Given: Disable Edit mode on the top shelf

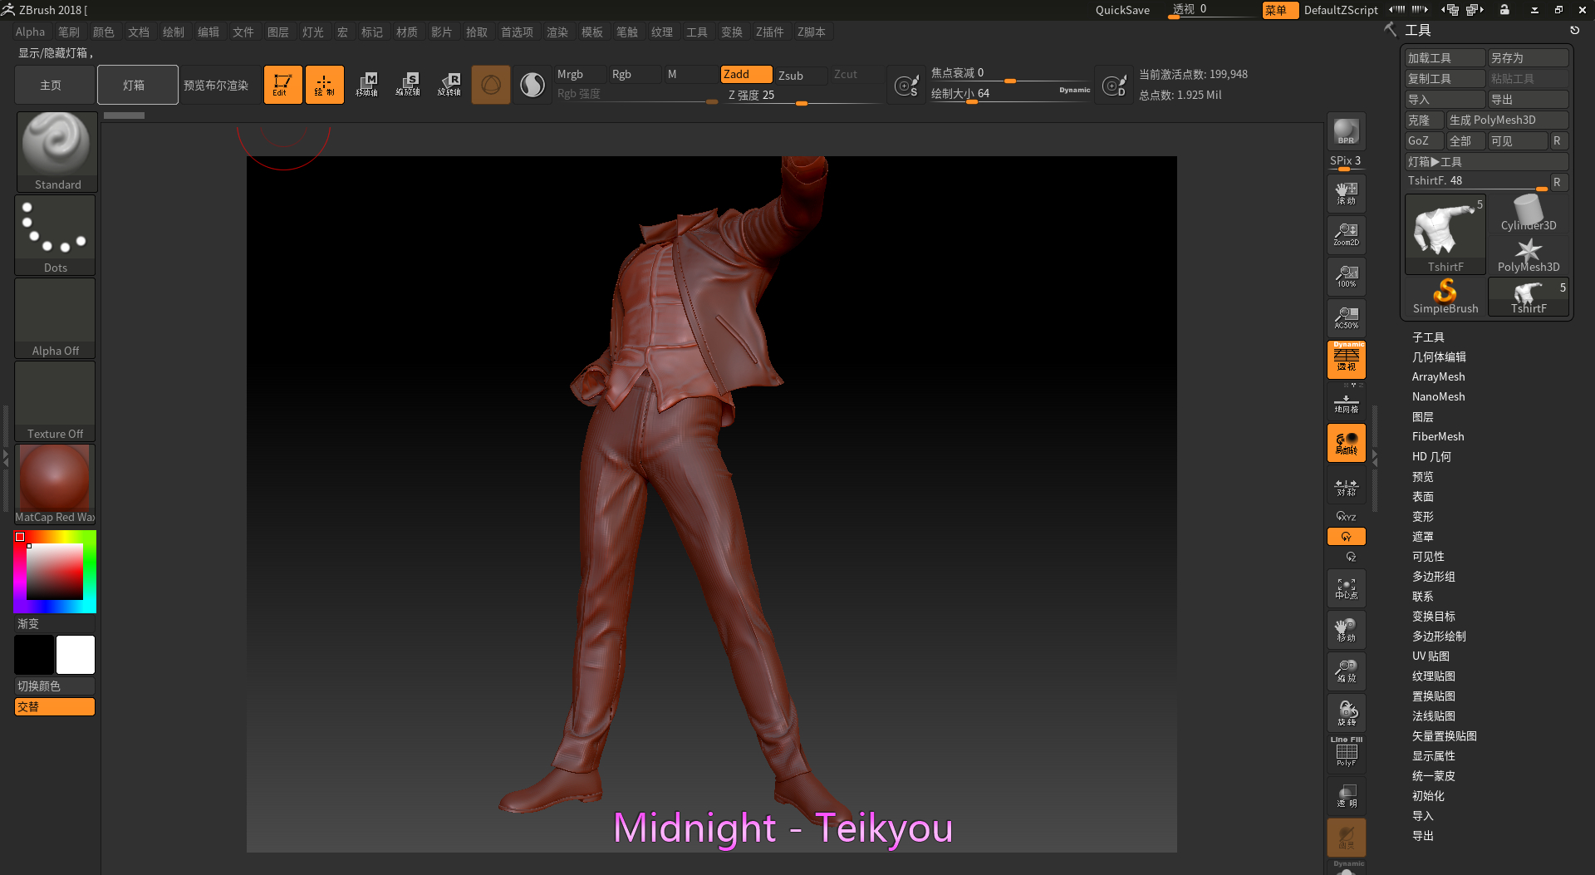Looking at the screenshot, I should tap(282, 84).
